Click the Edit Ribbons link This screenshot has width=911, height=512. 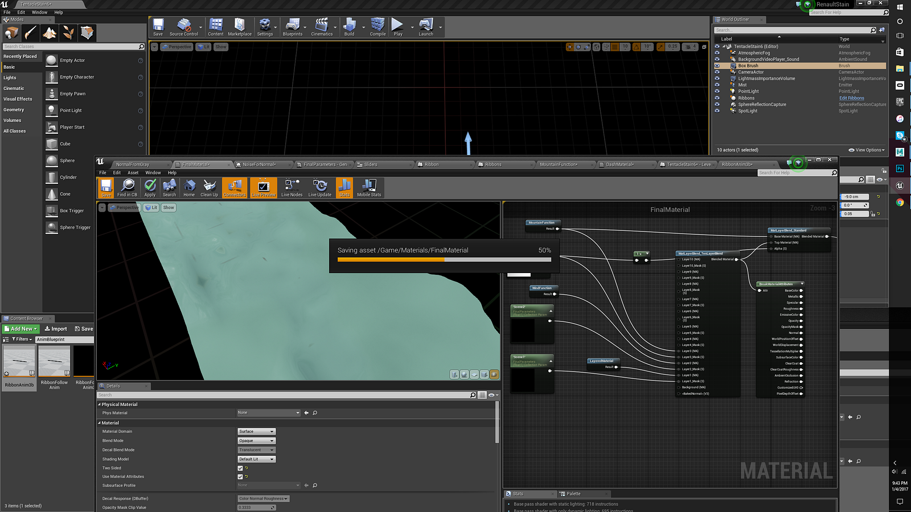[x=851, y=98]
